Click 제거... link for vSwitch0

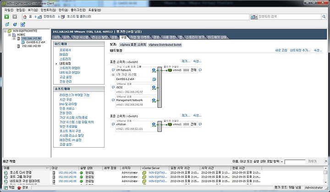point(186,61)
